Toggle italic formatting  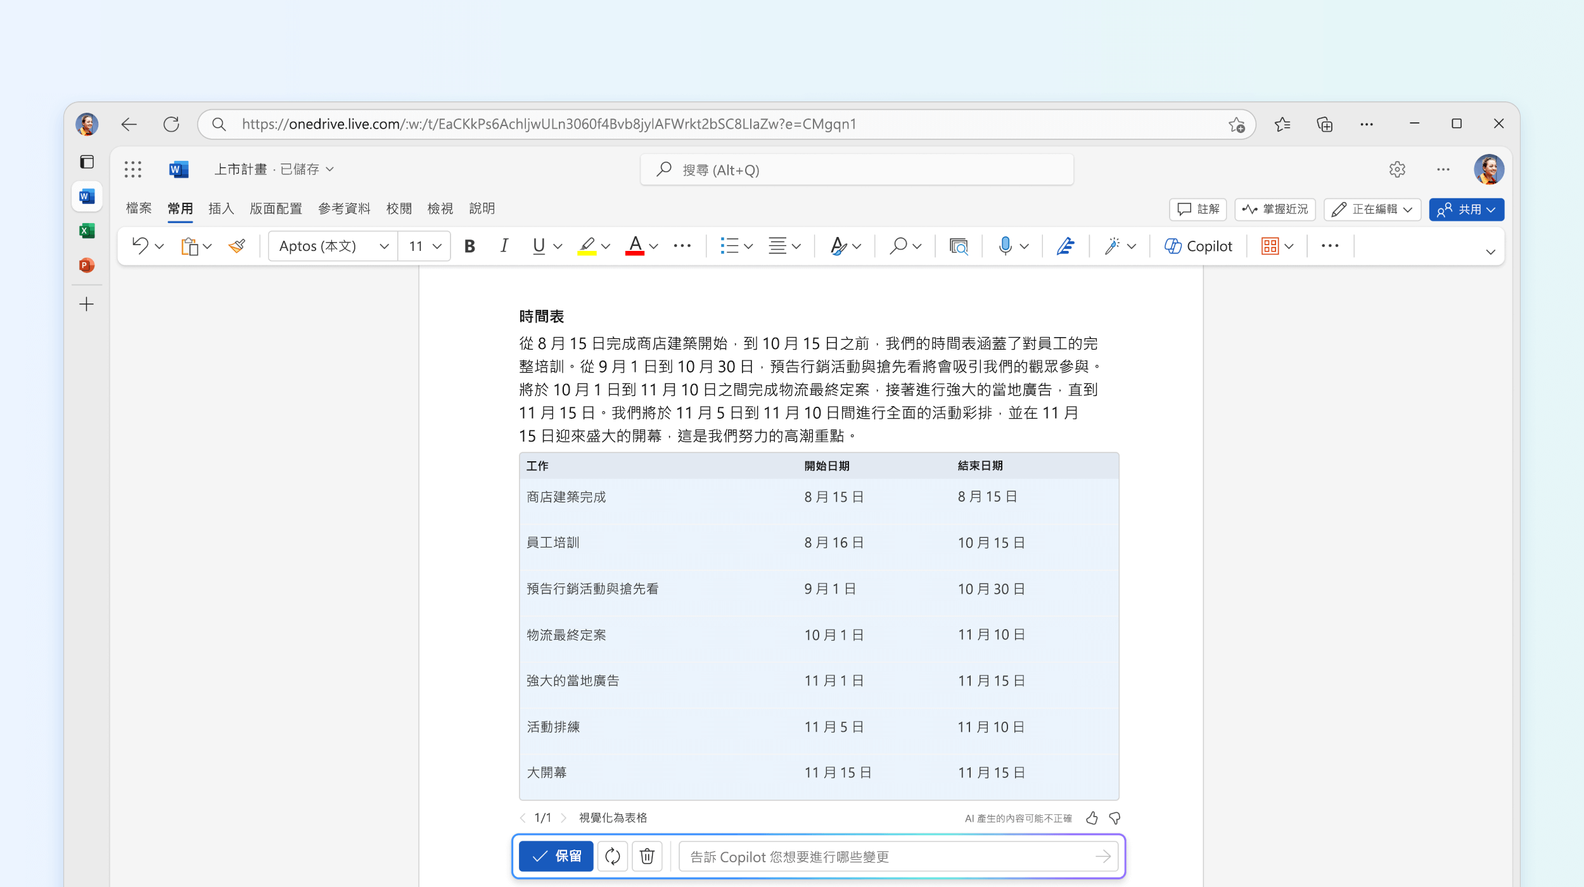504,246
